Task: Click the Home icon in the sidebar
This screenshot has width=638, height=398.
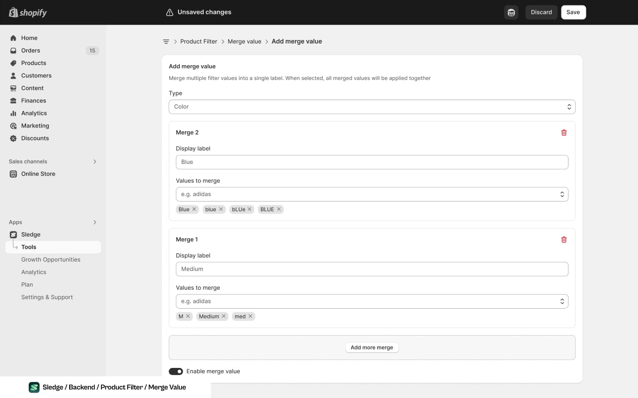Action: (x=13, y=38)
